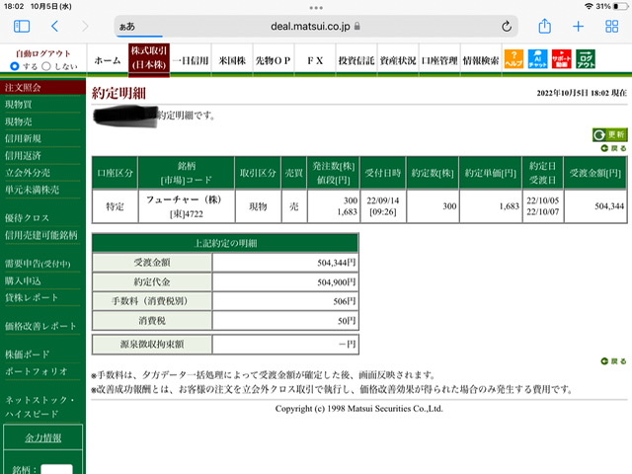This screenshot has height=474, width=632.
Task: Click the 22/09/14 受付日時 cell
Action: point(383,206)
